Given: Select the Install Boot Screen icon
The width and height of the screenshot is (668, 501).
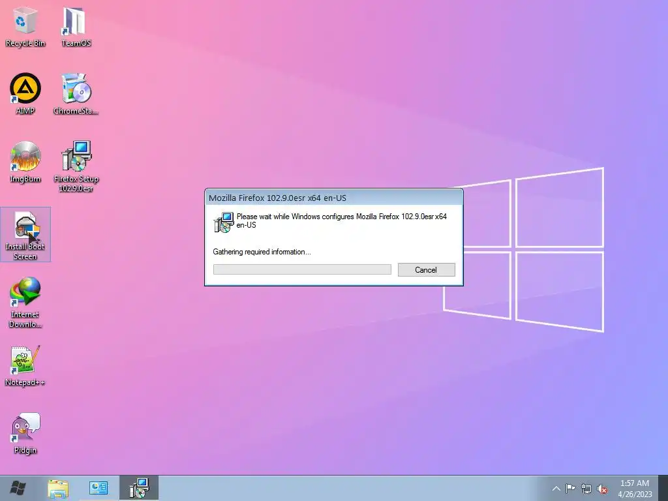Looking at the screenshot, I should click(x=25, y=235).
